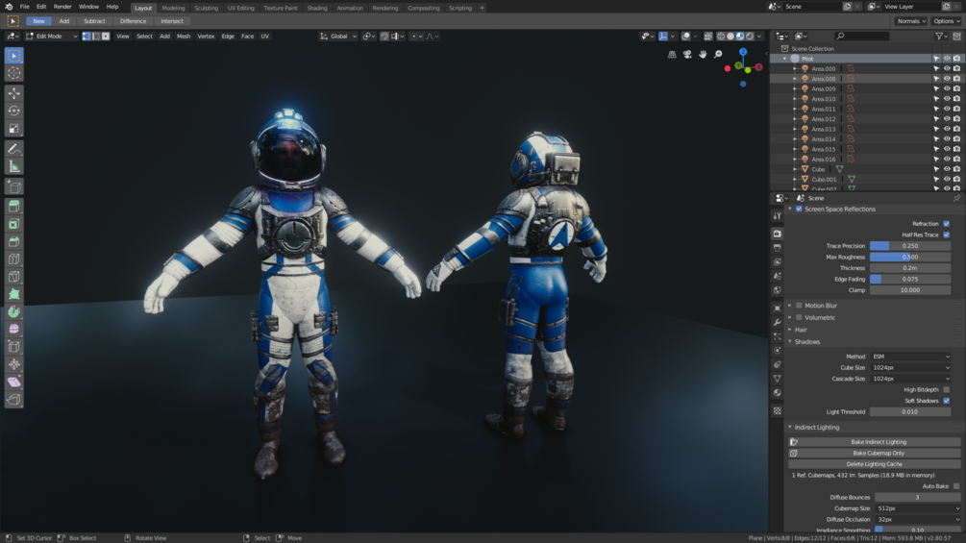Switch to edge select mode
The height and width of the screenshot is (543, 966).
[x=96, y=37]
